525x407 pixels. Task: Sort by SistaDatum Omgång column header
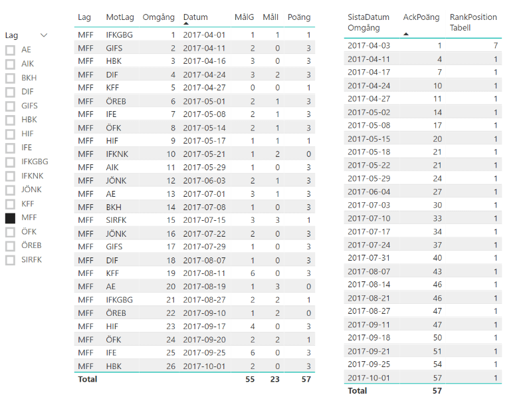(368, 23)
